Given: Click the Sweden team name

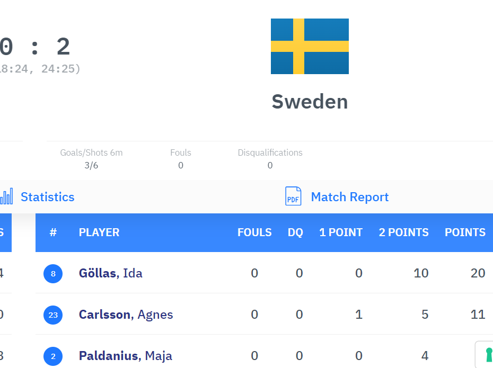Looking at the screenshot, I should [x=310, y=102].
